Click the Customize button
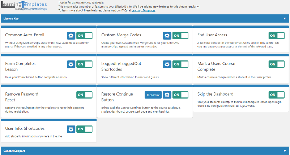 point(153,95)
